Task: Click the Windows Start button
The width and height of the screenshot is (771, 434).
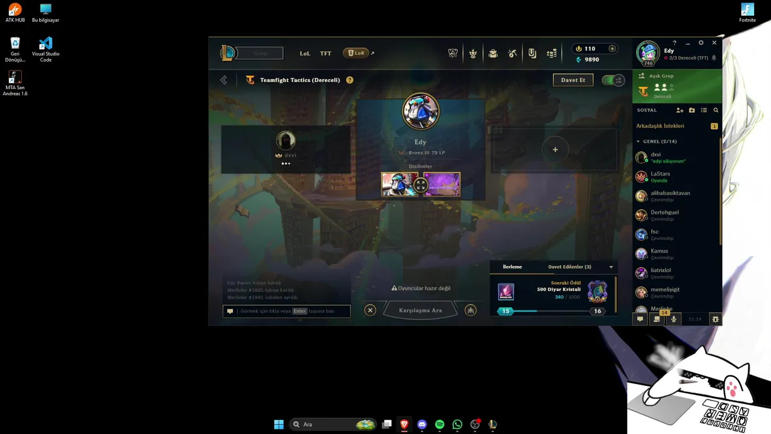Action: click(279, 424)
